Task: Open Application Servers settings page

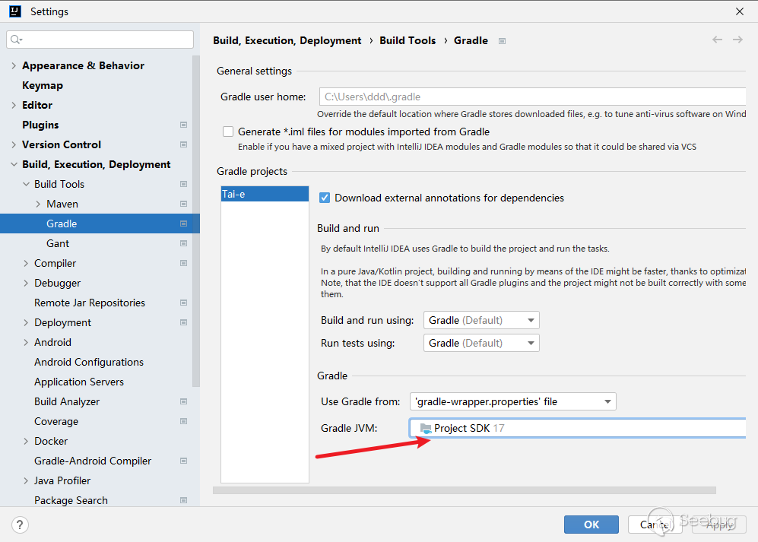Action: 79,382
